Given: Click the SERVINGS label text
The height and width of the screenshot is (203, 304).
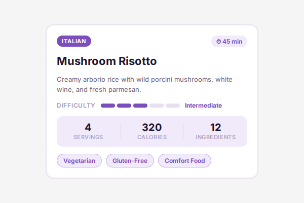Looking at the screenshot, I should coord(88,137).
